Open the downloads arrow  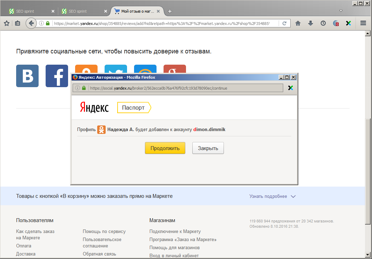pyautogui.click(x=311, y=23)
